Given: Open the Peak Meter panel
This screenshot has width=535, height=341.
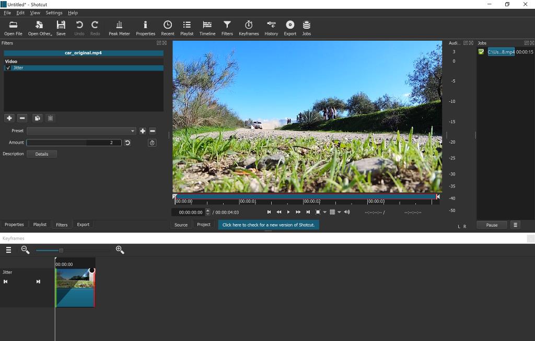Looking at the screenshot, I should tap(119, 28).
